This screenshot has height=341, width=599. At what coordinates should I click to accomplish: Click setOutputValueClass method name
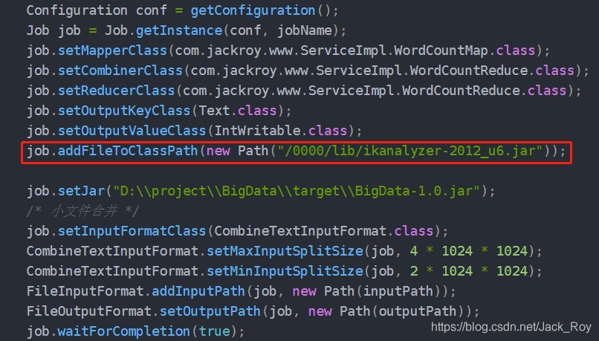[x=132, y=131]
